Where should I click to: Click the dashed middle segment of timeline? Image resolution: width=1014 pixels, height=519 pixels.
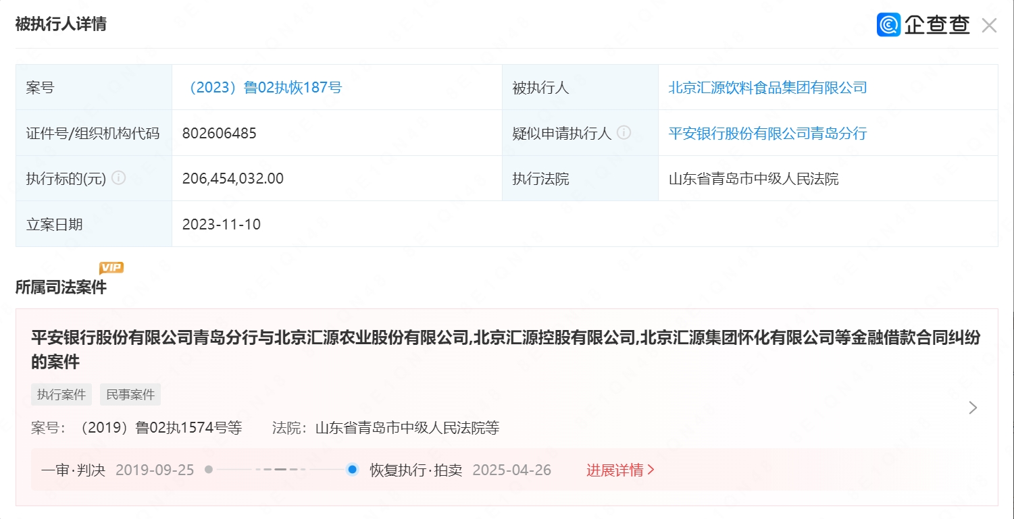click(x=280, y=470)
